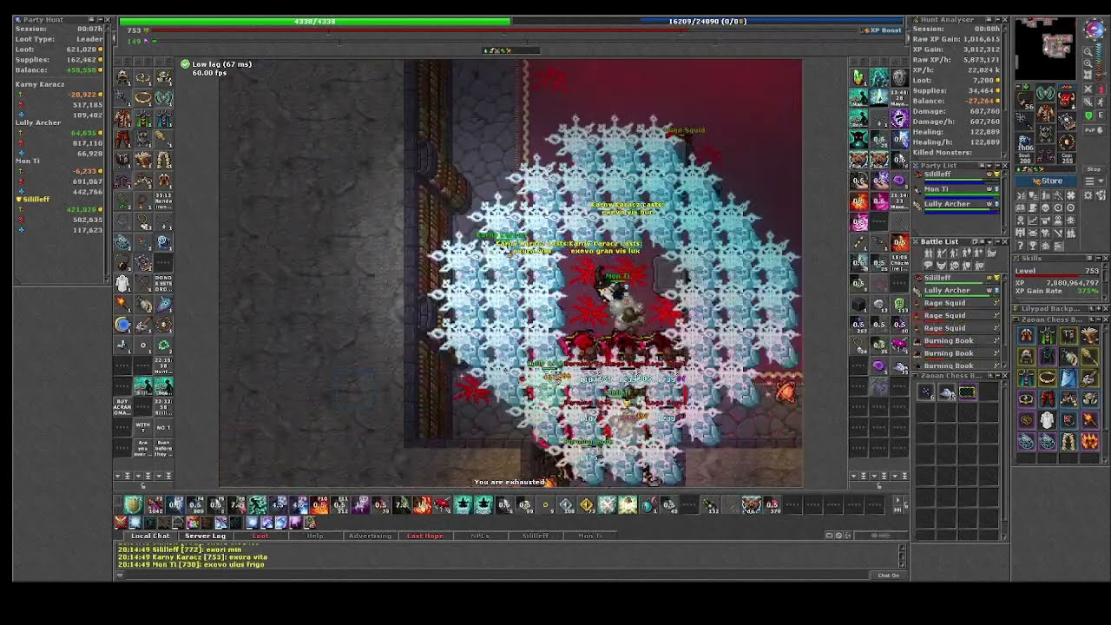Open the Store
The width and height of the screenshot is (1111, 625).
pos(1045,181)
